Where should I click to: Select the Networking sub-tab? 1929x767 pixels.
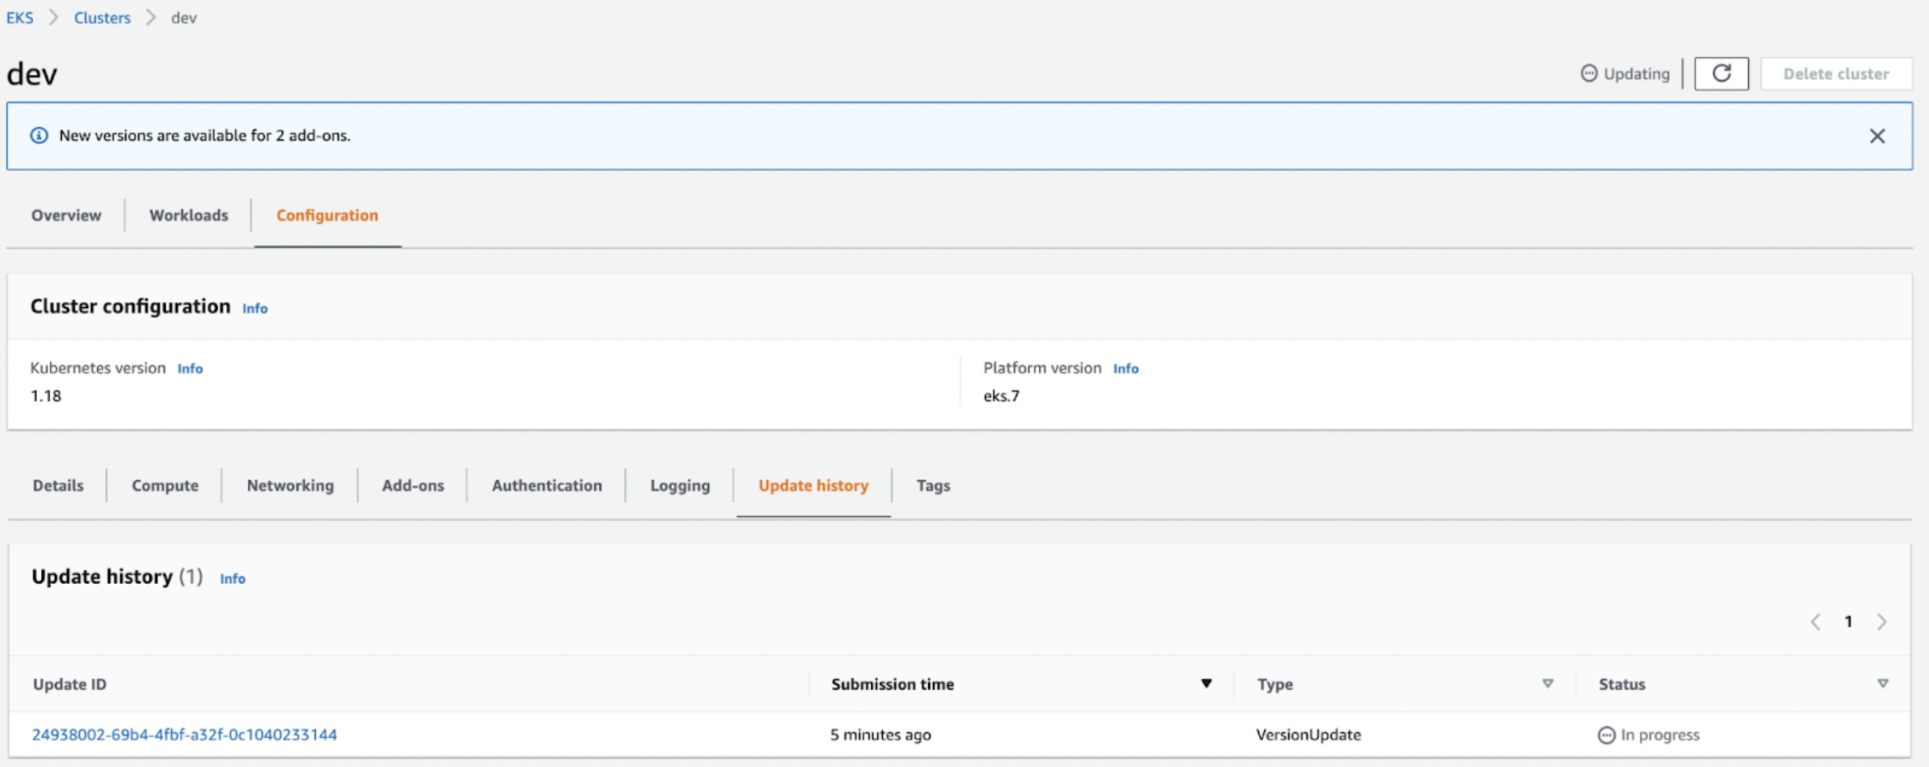[x=290, y=485]
